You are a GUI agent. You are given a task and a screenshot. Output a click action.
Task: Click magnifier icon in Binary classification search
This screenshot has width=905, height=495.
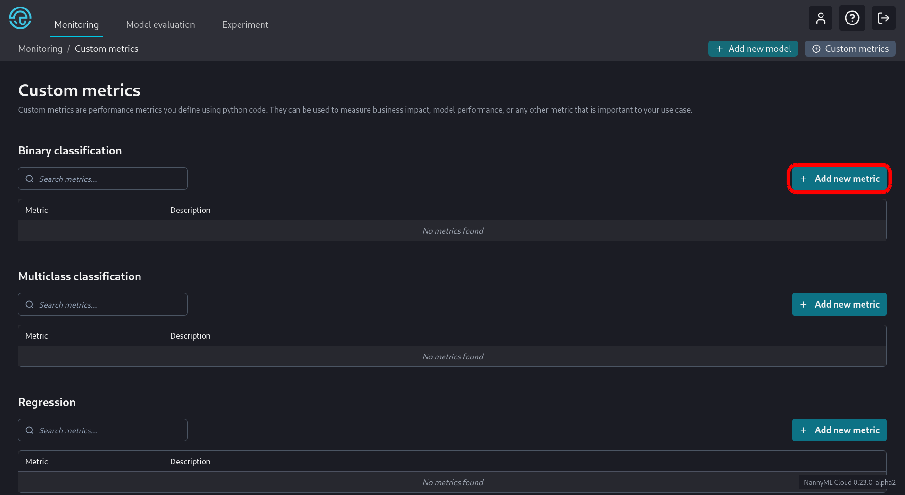coord(30,179)
